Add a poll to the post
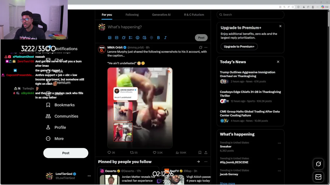The image size is (330, 185). pos(130,38)
